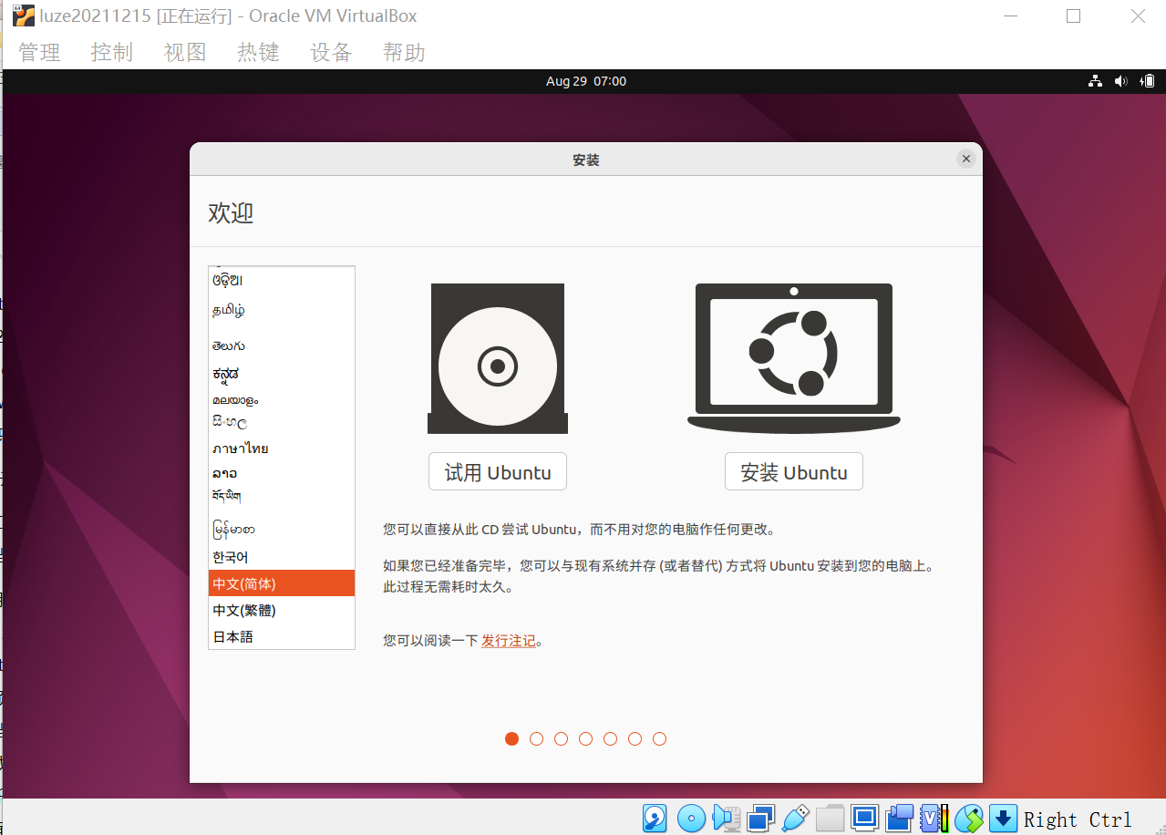Open the 发行注记 link
Image resolution: width=1166 pixels, height=835 pixels.
[x=509, y=641]
